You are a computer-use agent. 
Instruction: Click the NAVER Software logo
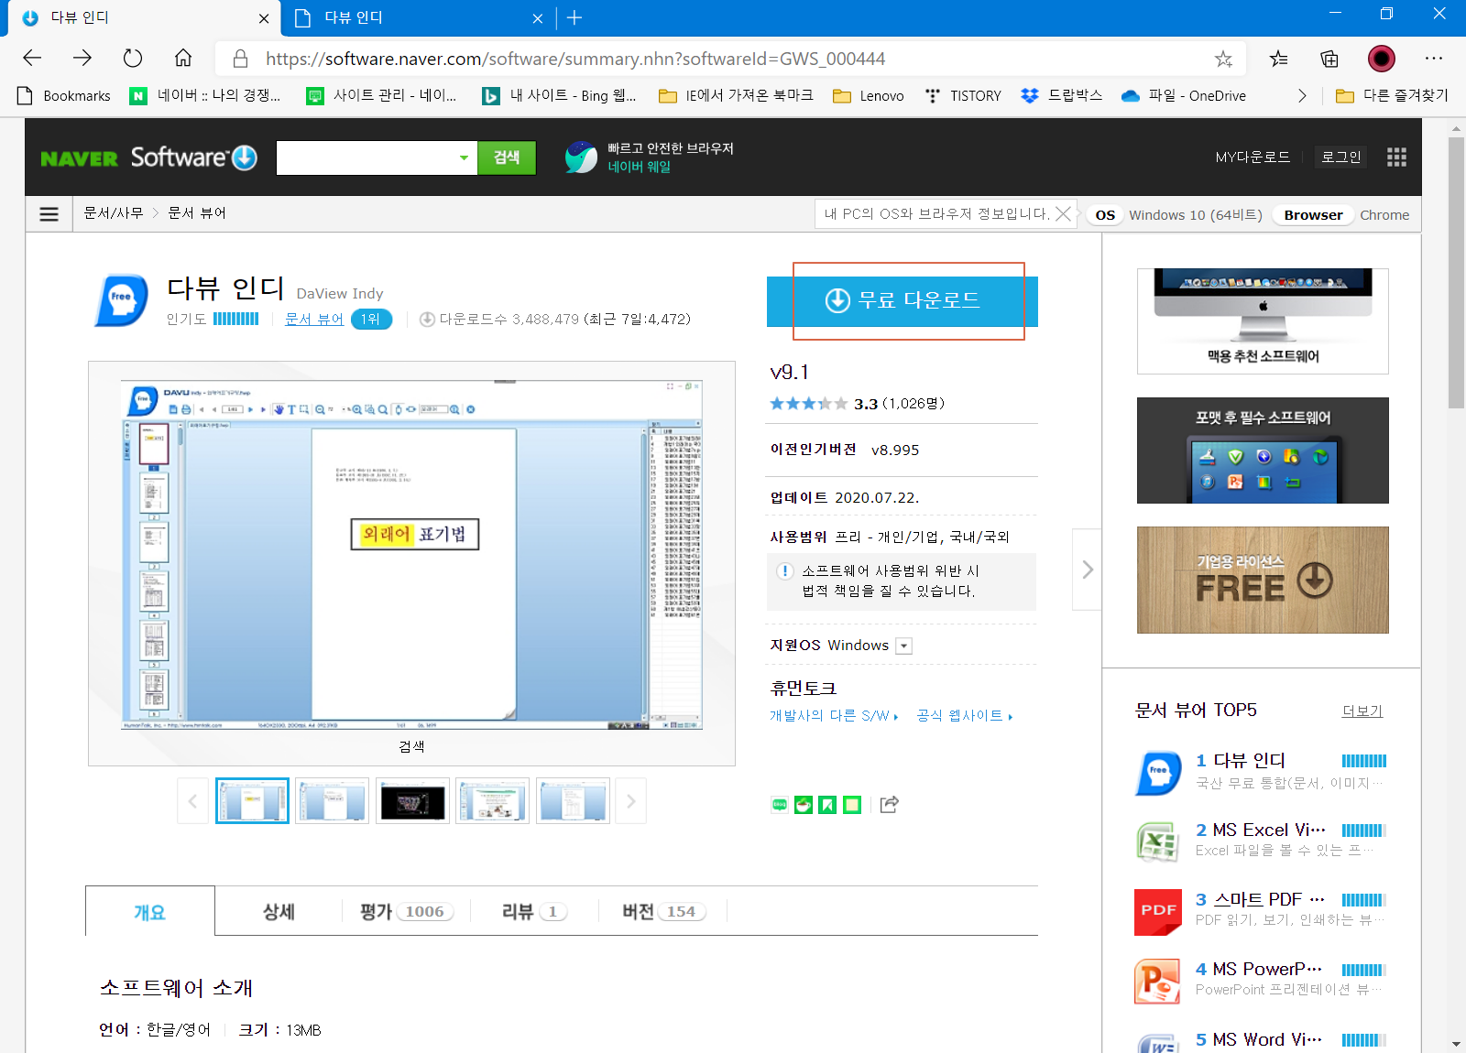pyautogui.click(x=149, y=157)
